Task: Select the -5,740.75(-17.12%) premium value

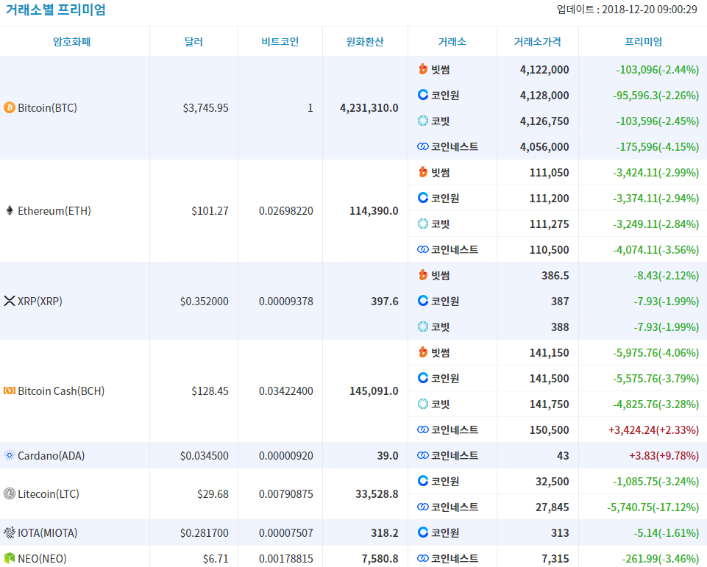Action: click(653, 507)
